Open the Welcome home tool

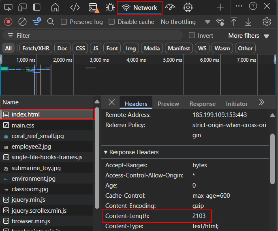[55, 7]
